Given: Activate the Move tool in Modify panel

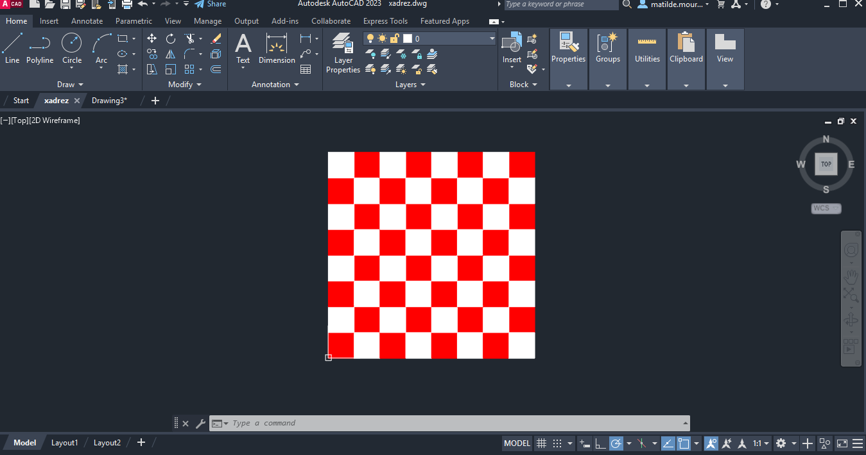Looking at the screenshot, I should tap(152, 39).
